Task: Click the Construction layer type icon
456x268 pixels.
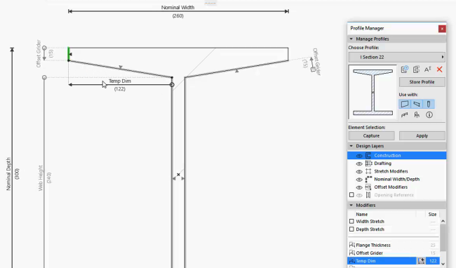Action: coord(368,156)
